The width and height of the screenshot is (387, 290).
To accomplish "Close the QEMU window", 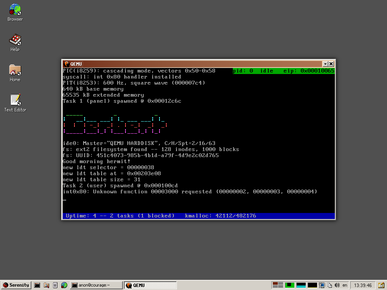I will tap(331, 64).
